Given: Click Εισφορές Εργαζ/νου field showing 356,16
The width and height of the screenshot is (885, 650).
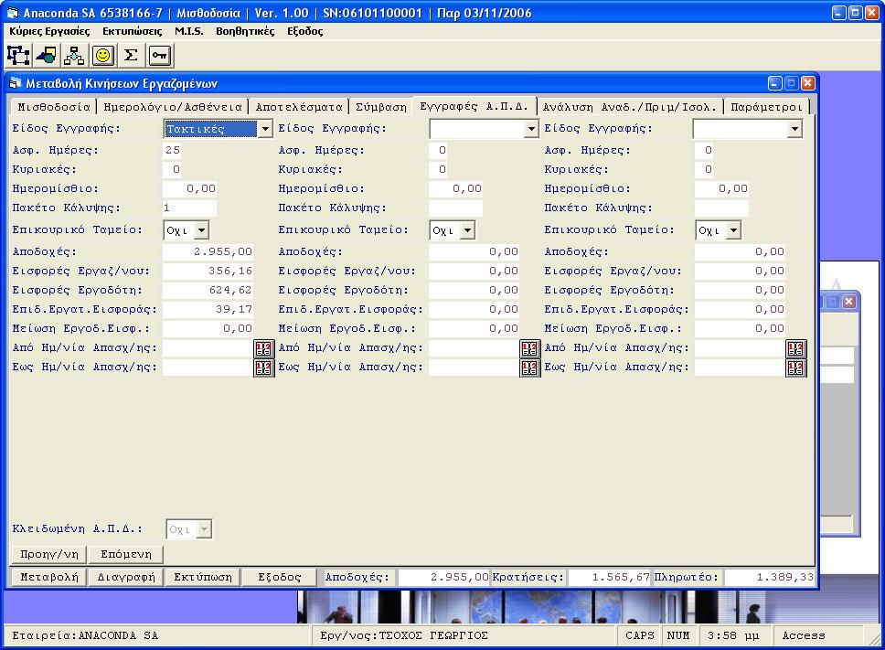Looking at the screenshot, I should pyautogui.click(x=208, y=271).
